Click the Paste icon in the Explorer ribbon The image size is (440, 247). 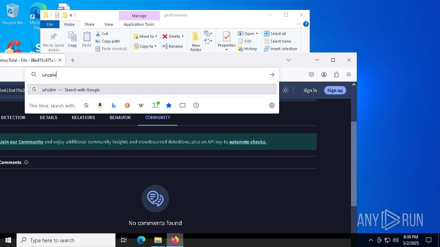[87, 39]
